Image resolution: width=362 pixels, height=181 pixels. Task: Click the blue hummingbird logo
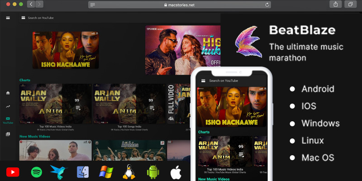click(x=59, y=172)
